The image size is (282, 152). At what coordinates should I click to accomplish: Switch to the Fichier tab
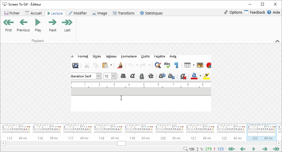click(x=12, y=13)
